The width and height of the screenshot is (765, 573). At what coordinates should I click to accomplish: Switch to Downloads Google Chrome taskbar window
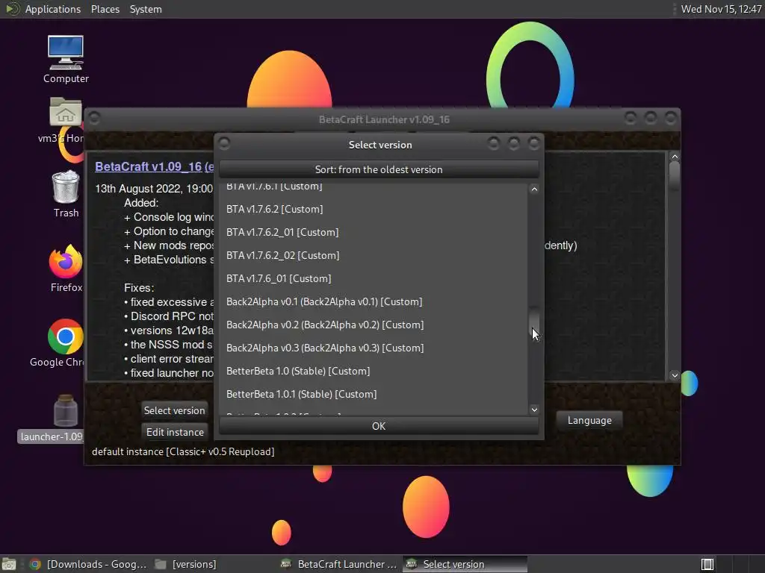[88, 564]
